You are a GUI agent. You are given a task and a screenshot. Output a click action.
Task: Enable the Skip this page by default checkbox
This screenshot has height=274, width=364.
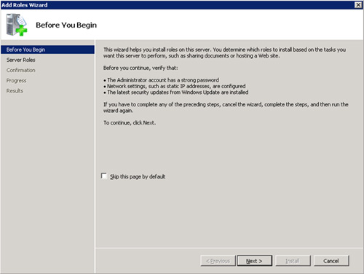[x=104, y=176]
